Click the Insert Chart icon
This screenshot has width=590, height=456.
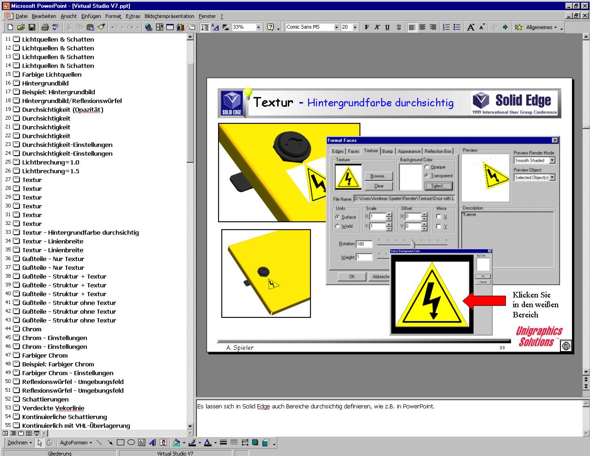click(x=181, y=27)
